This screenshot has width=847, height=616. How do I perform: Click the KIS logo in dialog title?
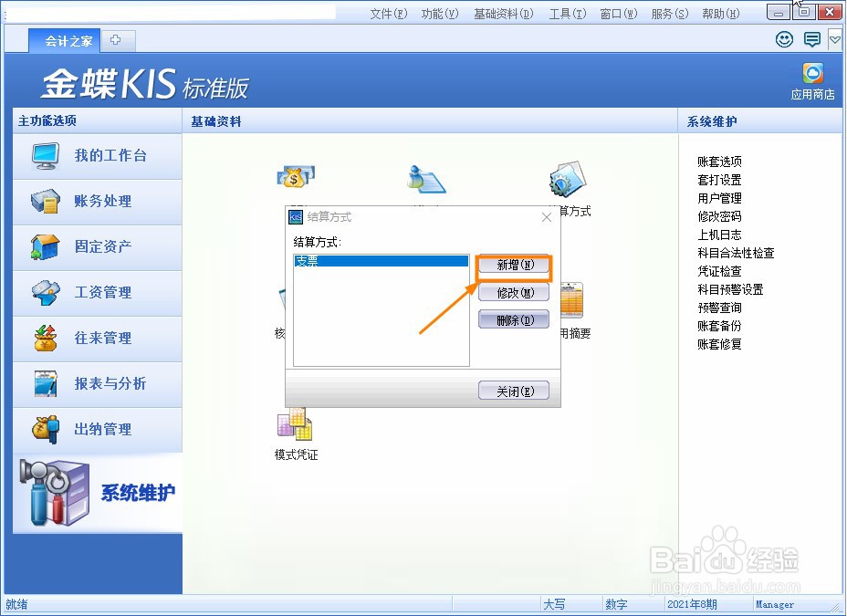[x=296, y=217]
